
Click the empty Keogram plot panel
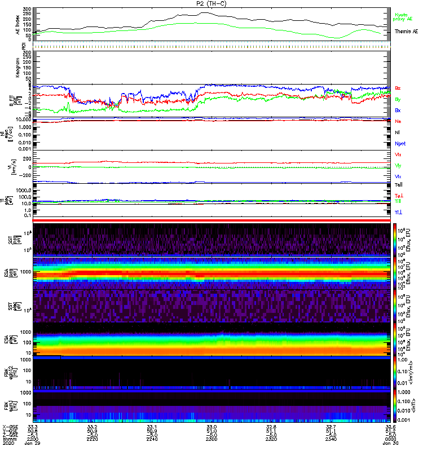(x=211, y=68)
